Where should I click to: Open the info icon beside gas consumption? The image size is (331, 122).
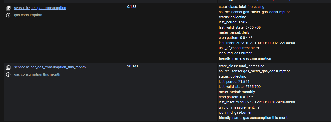coord(8,15)
